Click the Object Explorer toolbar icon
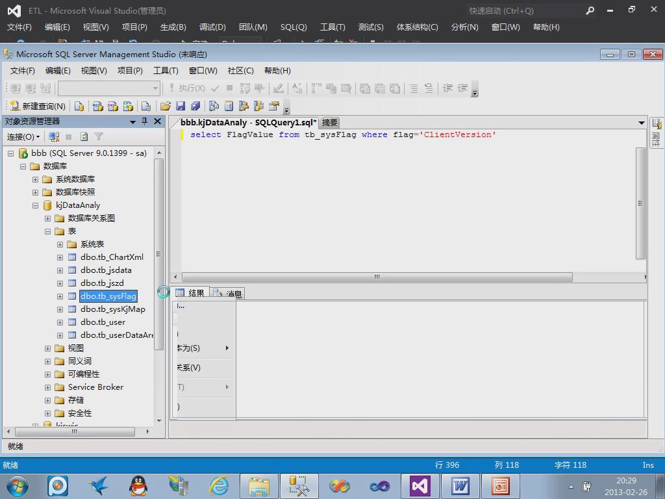This screenshot has width=665, height=499. click(x=244, y=106)
